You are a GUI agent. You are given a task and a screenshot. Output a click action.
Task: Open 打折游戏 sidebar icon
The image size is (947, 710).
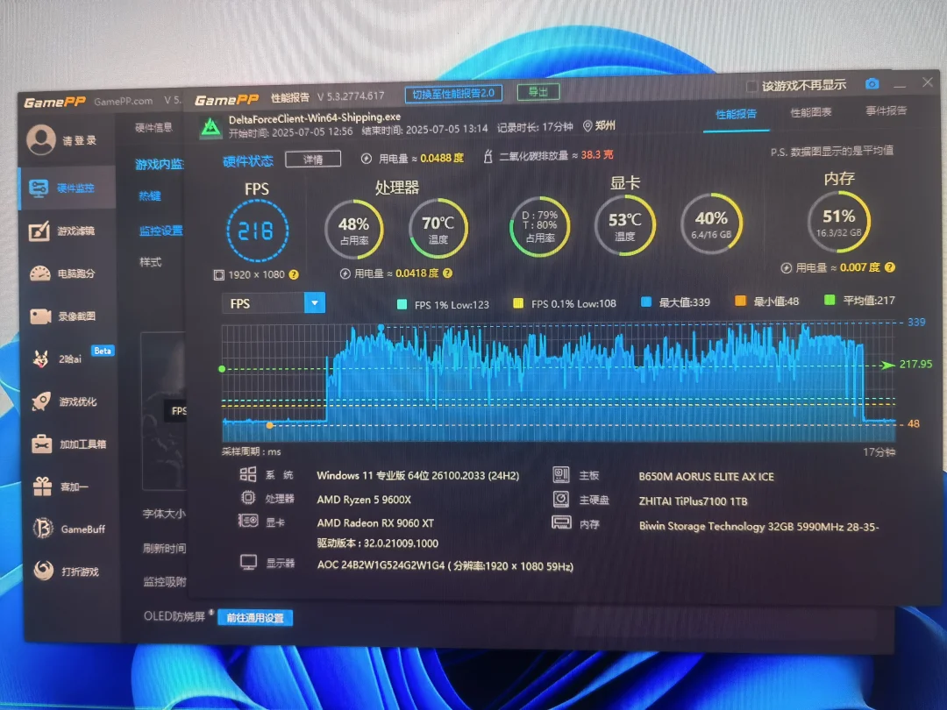coord(44,571)
